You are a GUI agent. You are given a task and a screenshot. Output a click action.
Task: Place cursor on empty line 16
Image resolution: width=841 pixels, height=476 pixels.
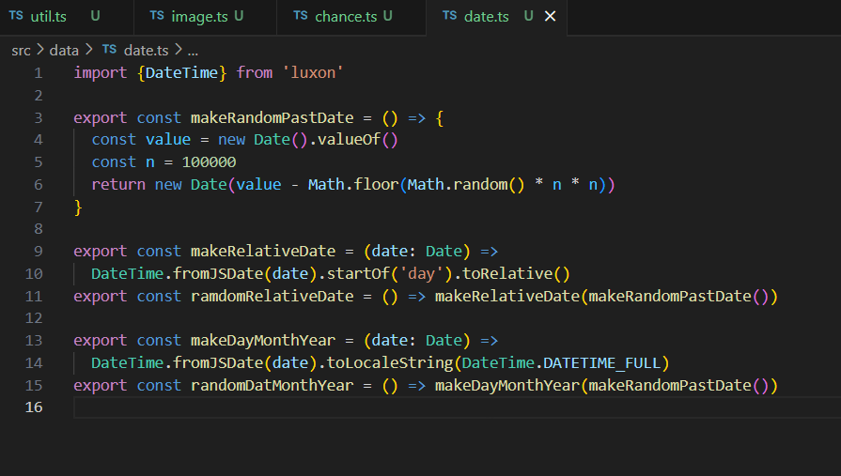tap(457, 407)
